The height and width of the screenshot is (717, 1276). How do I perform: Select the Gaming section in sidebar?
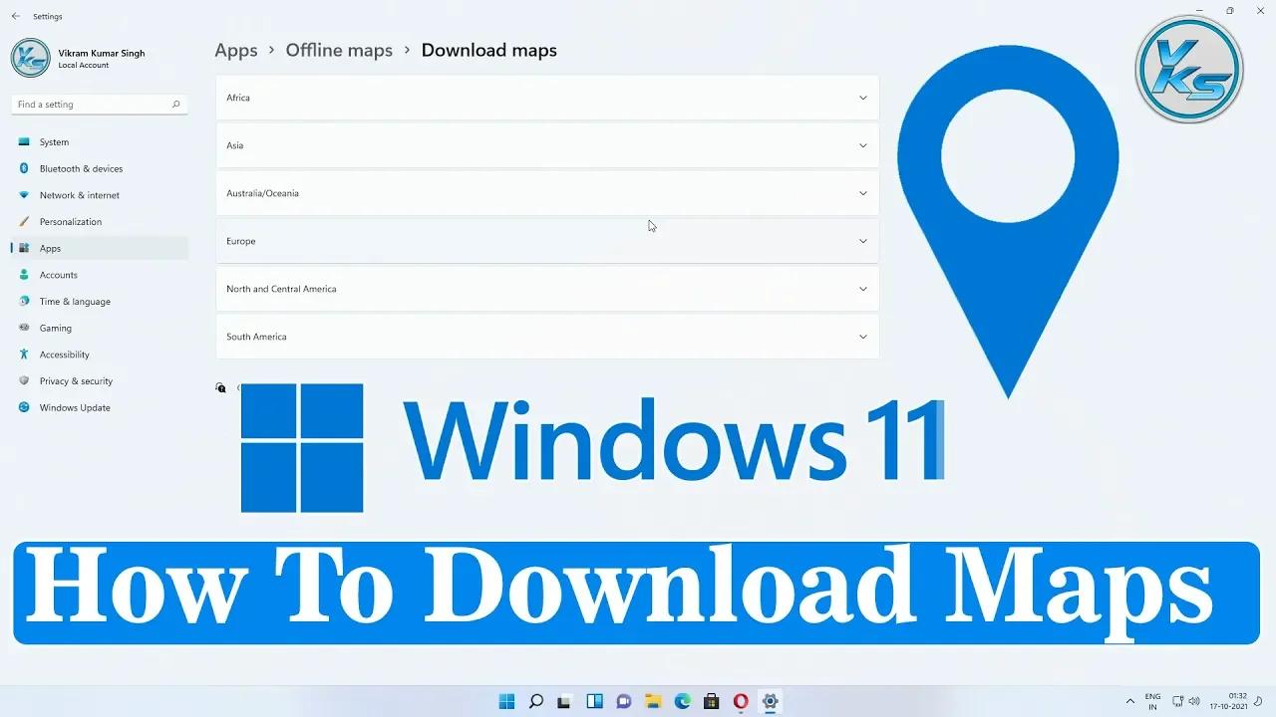(56, 328)
